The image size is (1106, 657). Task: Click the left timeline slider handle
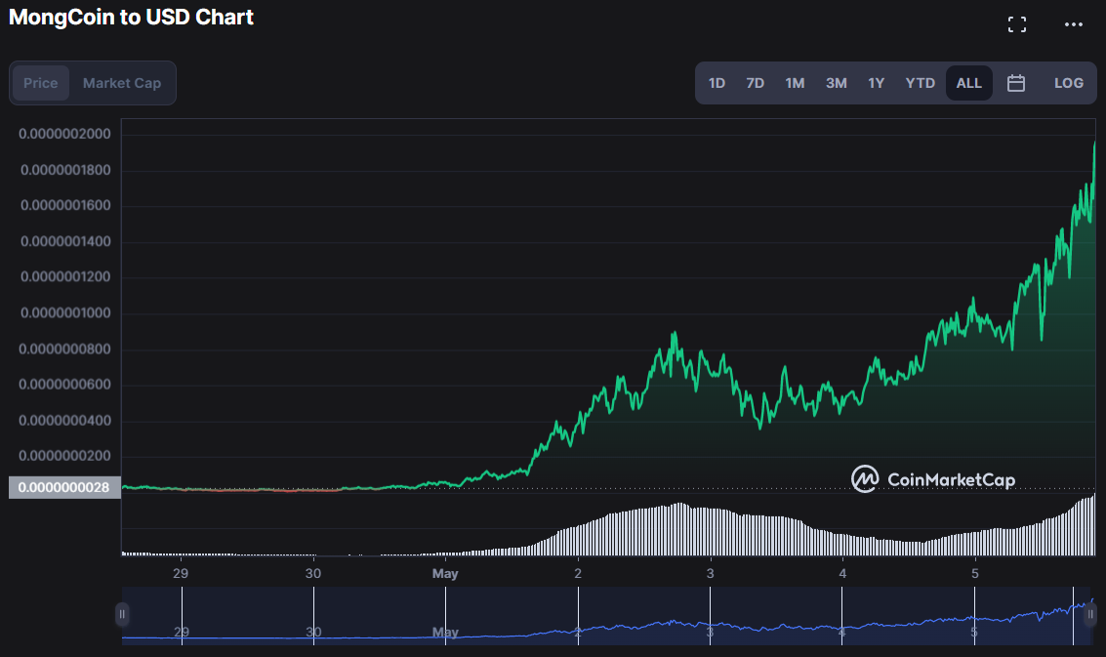(122, 614)
